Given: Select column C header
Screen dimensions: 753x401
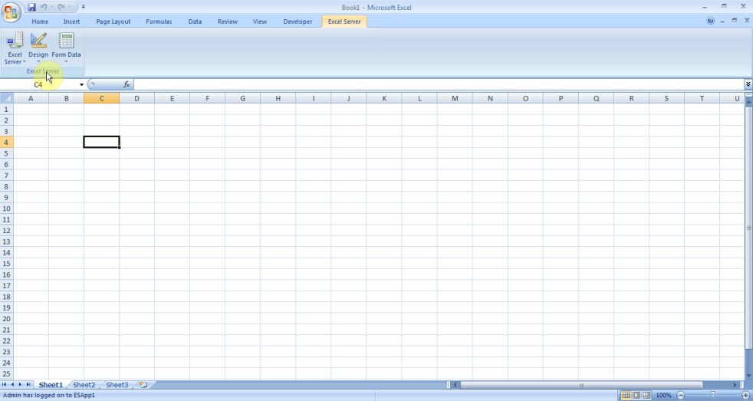Looking at the screenshot, I should (102, 98).
